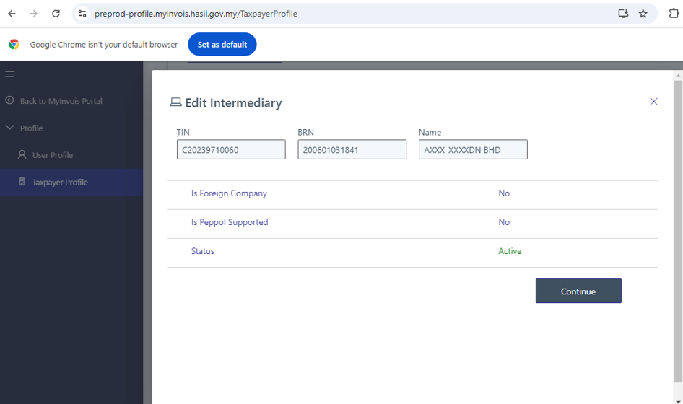Click the site information icon in address bar
The height and width of the screenshot is (404, 683).
click(x=82, y=14)
